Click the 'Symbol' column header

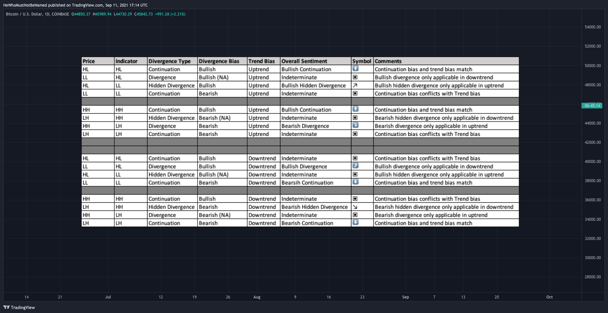[x=362, y=61]
